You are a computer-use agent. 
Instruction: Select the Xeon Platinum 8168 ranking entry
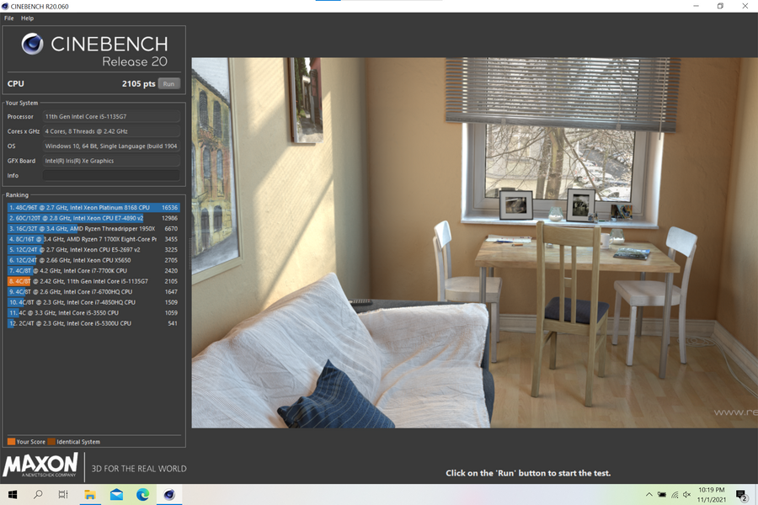coord(93,207)
